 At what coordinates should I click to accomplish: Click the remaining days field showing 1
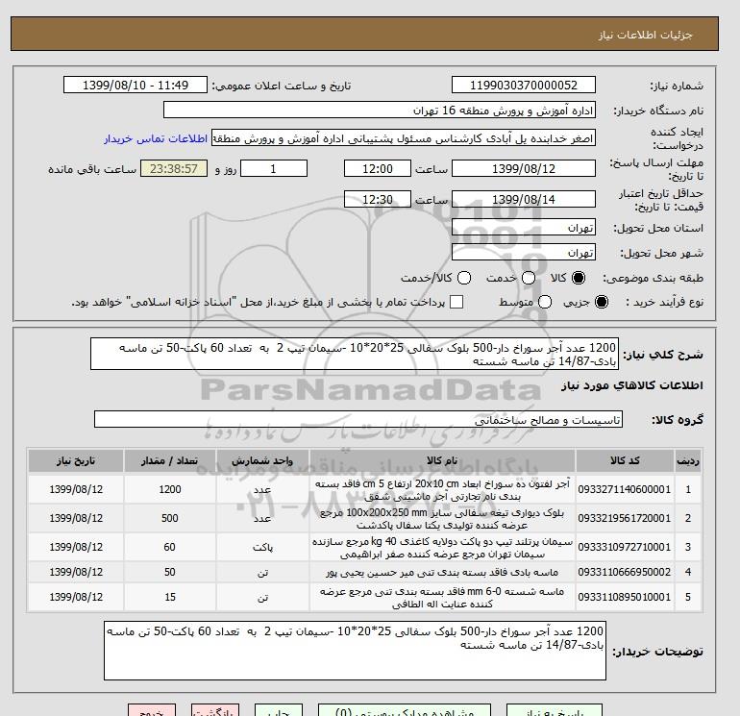[x=274, y=168]
